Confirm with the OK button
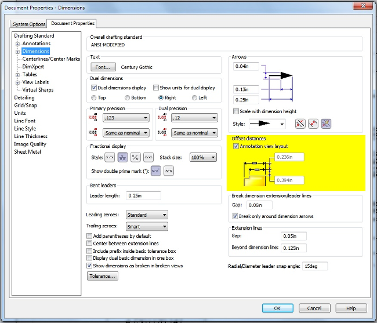 pyautogui.click(x=277, y=308)
